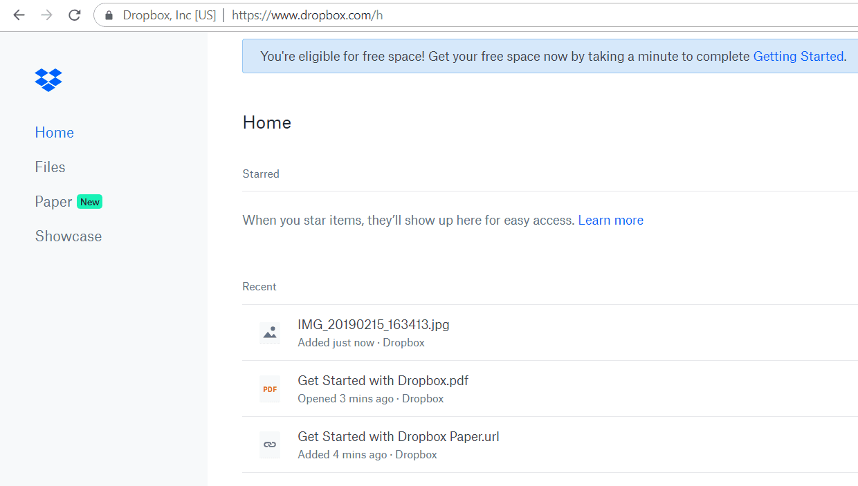The width and height of the screenshot is (858, 486).
Task: Go to Home in the sidebar
Action: pos(55,133)
